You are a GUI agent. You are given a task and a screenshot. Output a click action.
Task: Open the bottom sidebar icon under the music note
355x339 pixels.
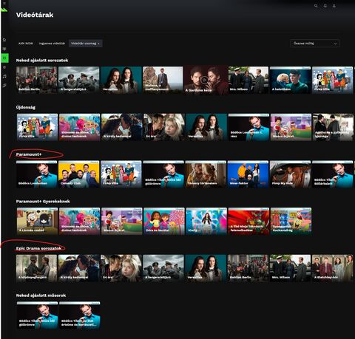(x=4, y=85)
